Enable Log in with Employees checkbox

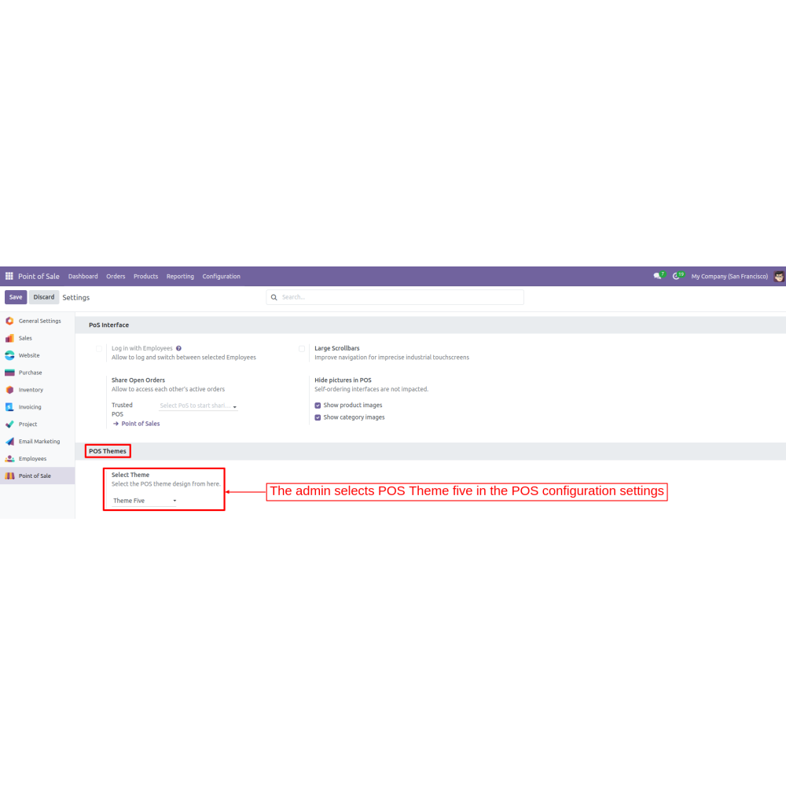coord(99,349)
